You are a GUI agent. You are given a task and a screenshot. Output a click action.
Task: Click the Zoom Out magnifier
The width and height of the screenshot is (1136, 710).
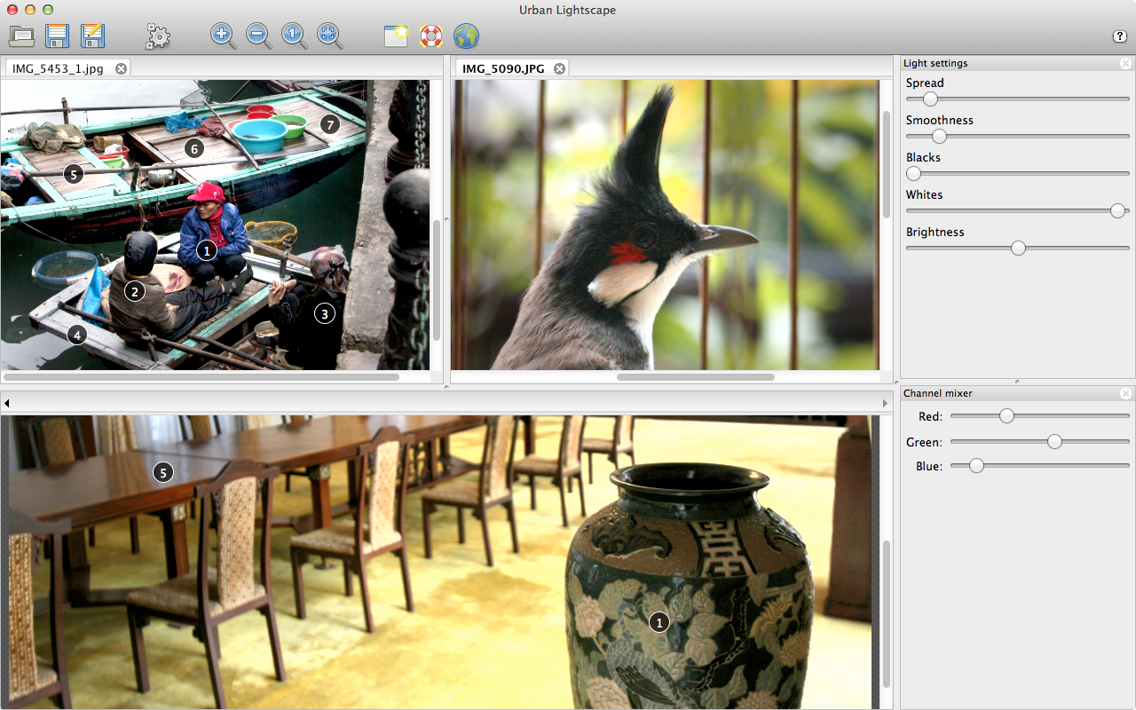(x=259, y=35)
